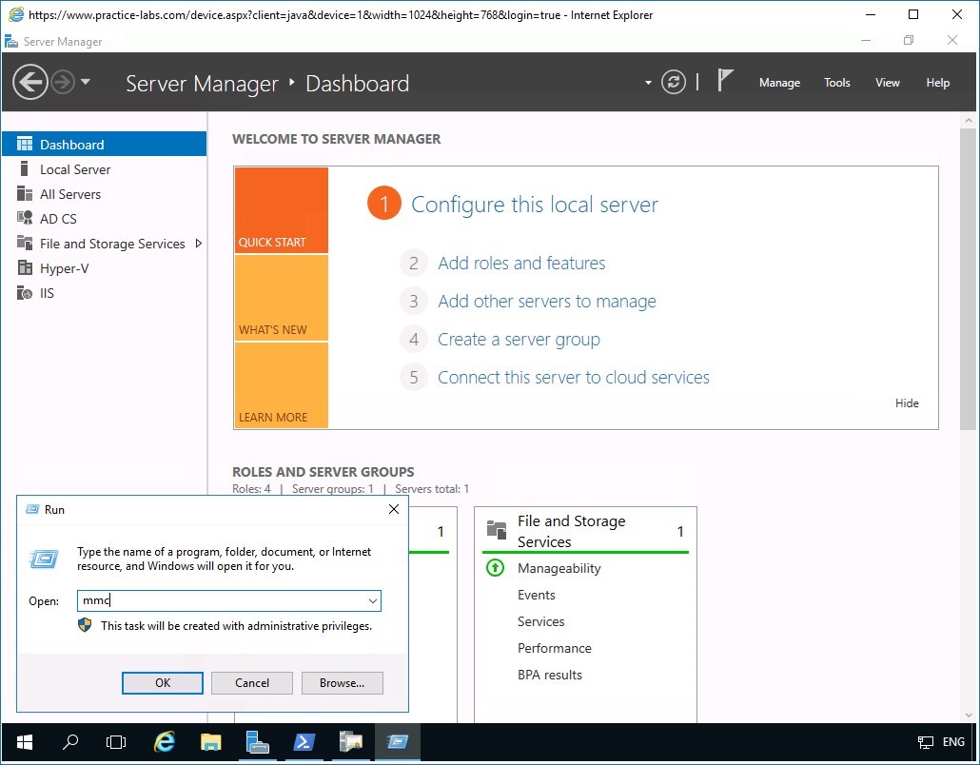Click the IIS sidebar icon
This screenshot has width=980, height=765.
25,292
